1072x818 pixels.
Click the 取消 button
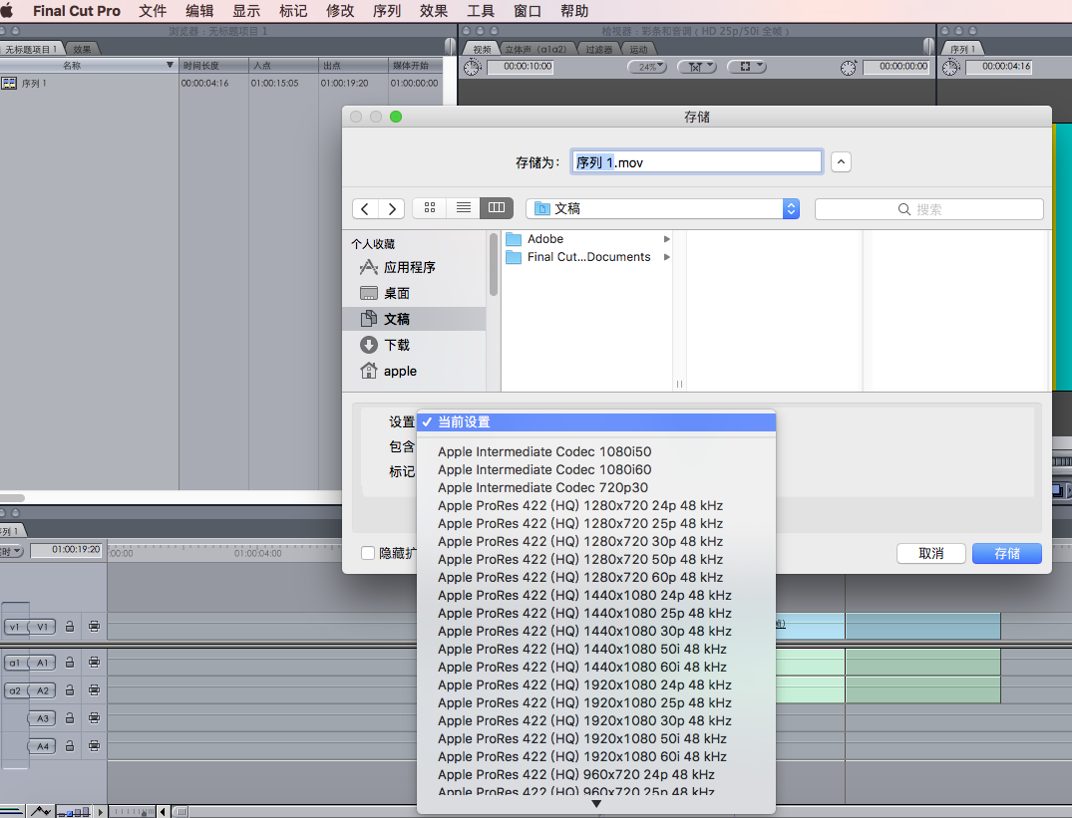(x=931, y=554)
